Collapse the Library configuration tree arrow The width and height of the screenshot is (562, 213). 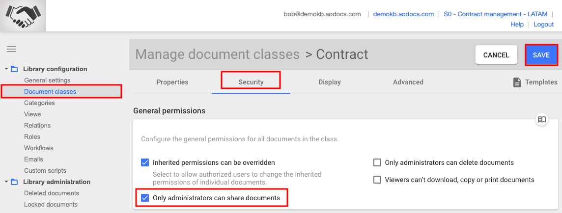coord(6,69)
